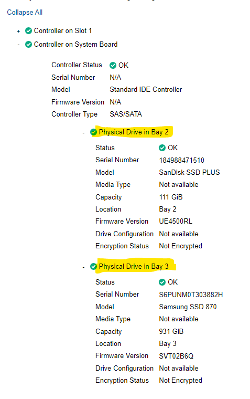
Task: Click status icon of Physical Drive in Bay 2
Action: [x=93, y=132]
